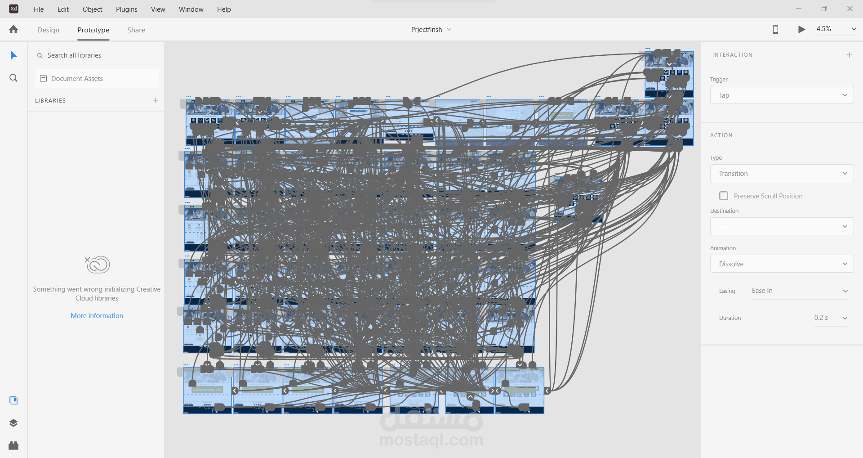This screenshot has height=458, width=863.
Task: Minimize the Adobe XD window
Action: 799,9
